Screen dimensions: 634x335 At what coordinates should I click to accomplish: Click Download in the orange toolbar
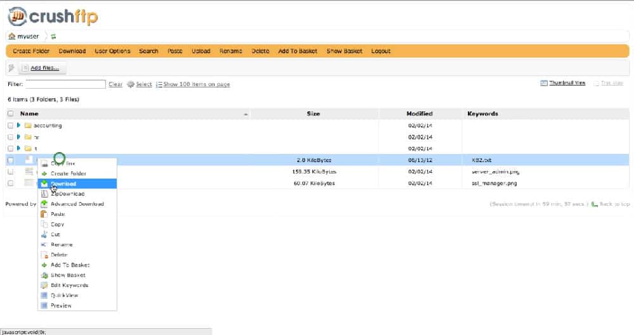(72, 51)
